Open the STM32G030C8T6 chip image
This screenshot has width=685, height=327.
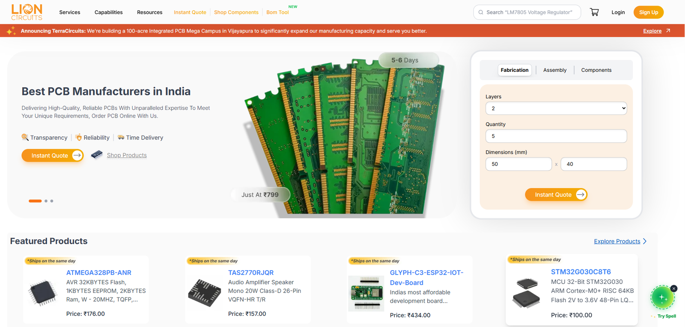pos(526,293)
